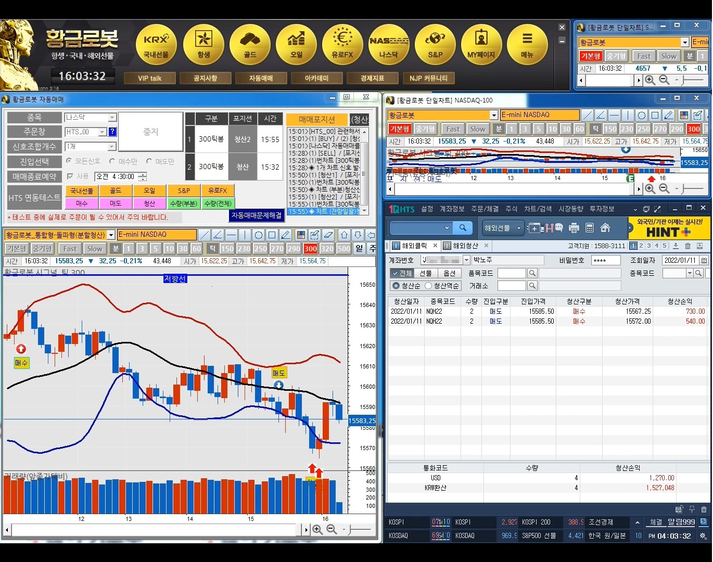Toggle the 옵션 filter button in 1QHTS
The image size is (713, 562).
449,273
